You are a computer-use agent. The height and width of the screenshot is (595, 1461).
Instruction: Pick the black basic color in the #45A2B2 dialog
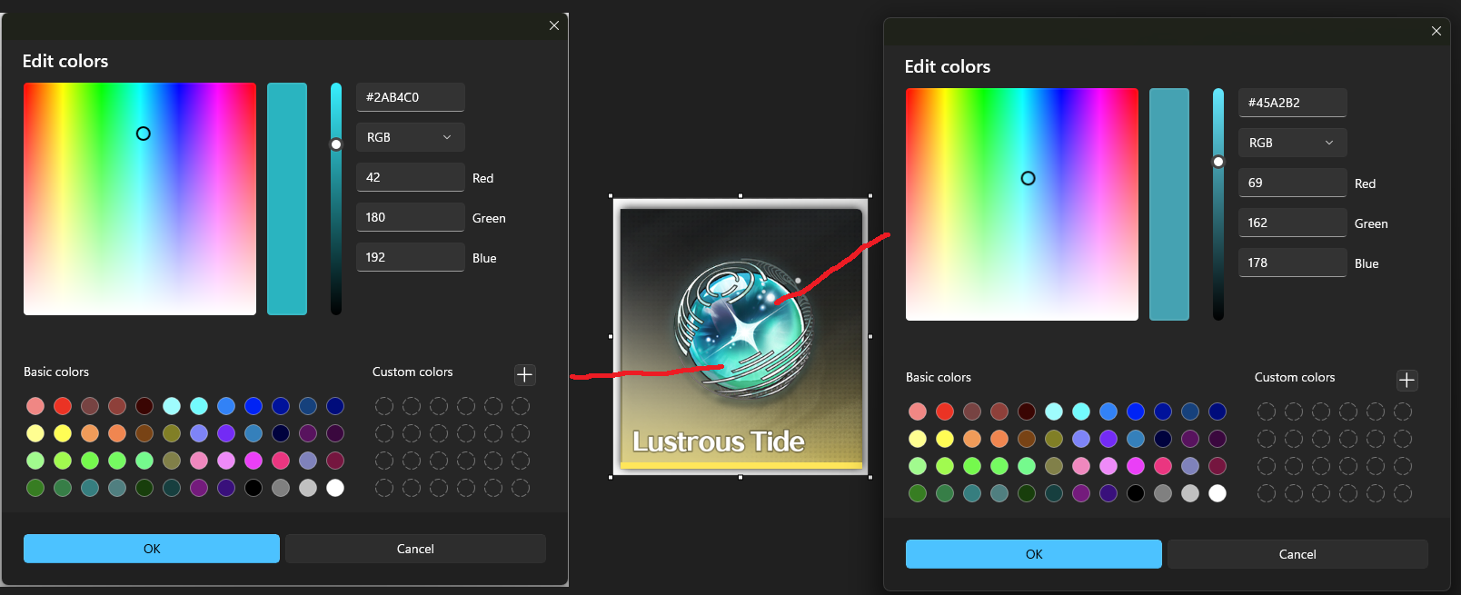click(x=1136, y=493)
